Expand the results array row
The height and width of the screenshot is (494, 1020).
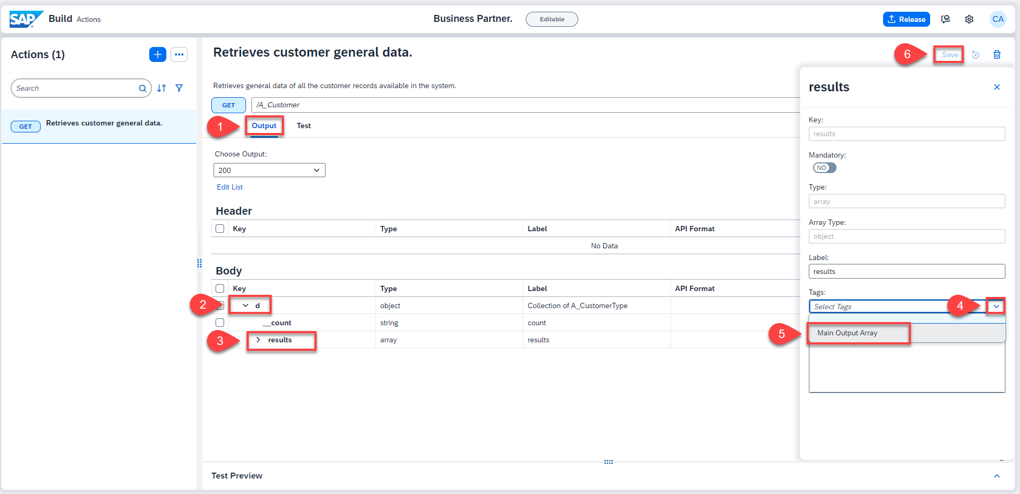coord(258,340)
